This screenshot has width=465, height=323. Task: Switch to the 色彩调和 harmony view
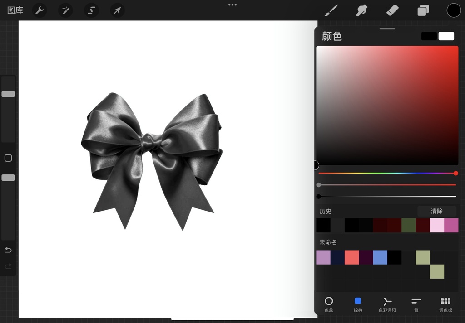(387, 304)
